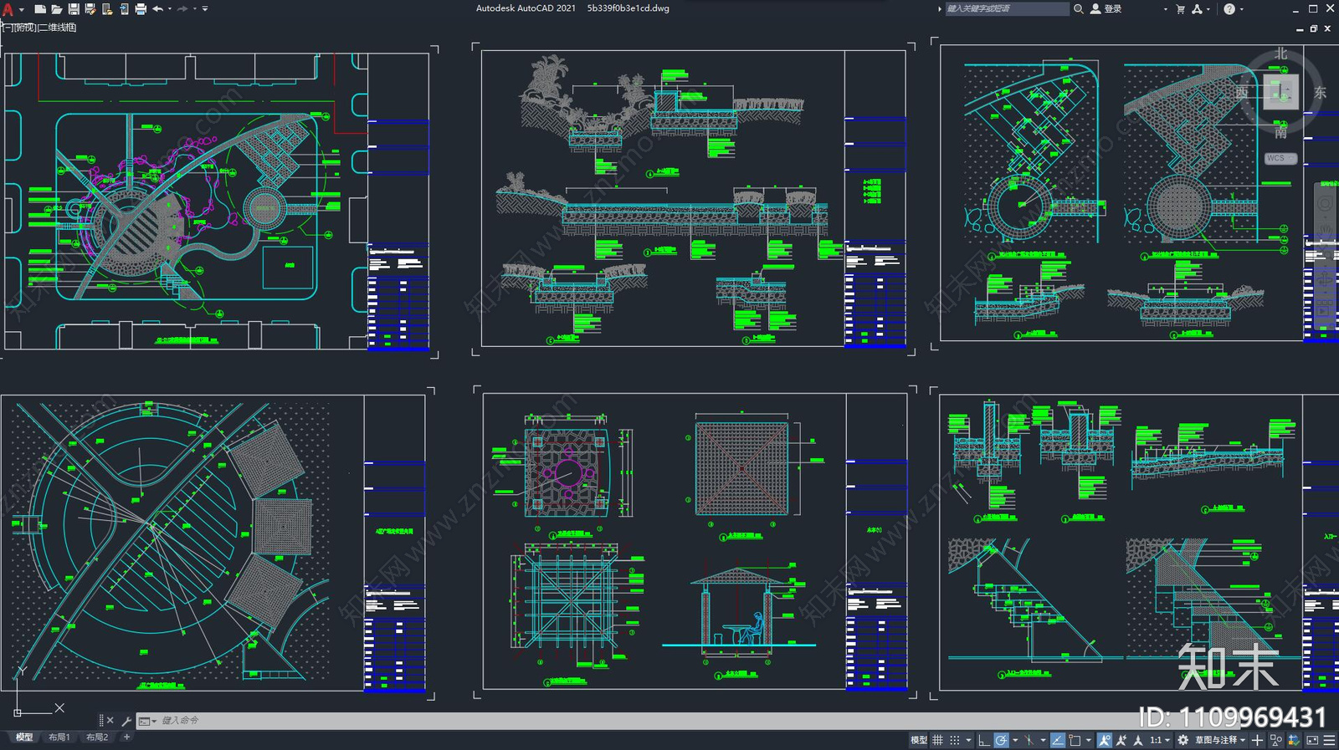Image resolution: width=1339 pixels, height=750 pixels.
Task: Toggle drawing grid display in status bar
Action: coord(938,740)
